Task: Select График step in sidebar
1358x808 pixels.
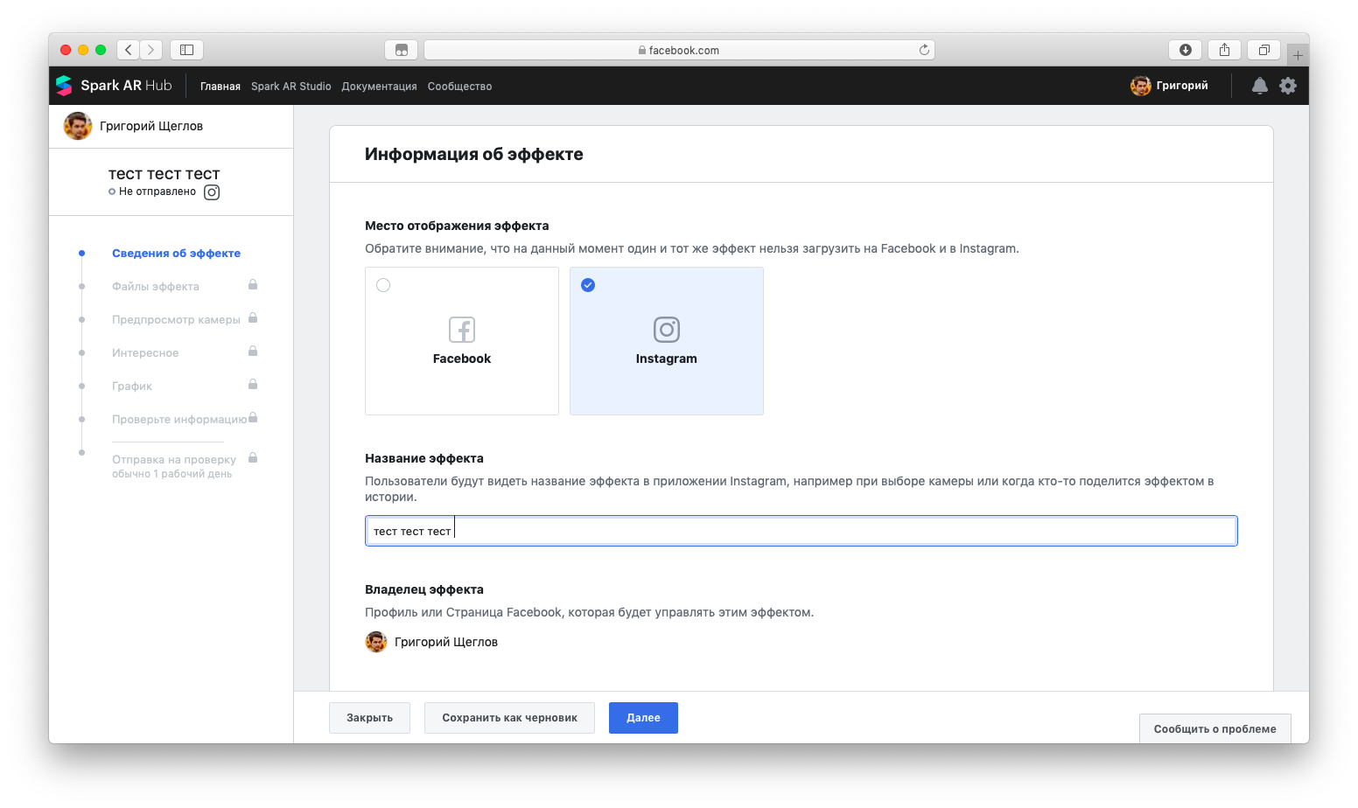Action: click(132, 387)
